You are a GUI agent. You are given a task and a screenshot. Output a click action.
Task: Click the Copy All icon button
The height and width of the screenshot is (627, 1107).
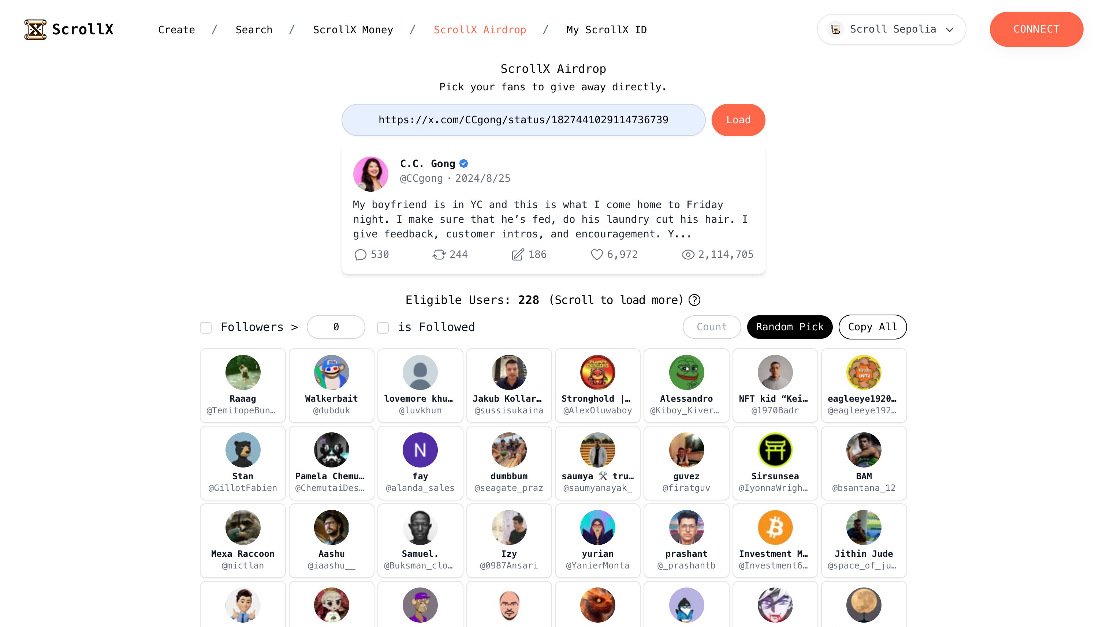coord(873,327)
